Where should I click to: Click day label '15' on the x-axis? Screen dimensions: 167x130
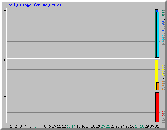(x=78, y=126)
